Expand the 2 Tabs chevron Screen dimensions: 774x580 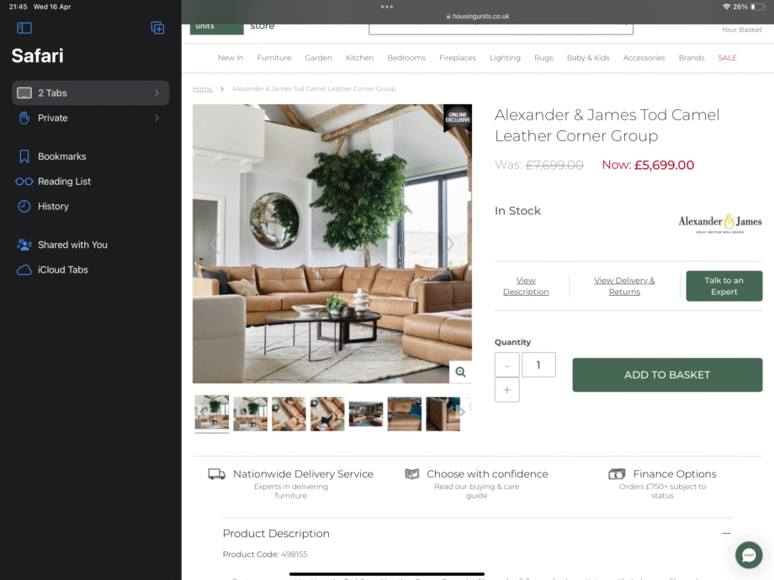coord(156,92)
